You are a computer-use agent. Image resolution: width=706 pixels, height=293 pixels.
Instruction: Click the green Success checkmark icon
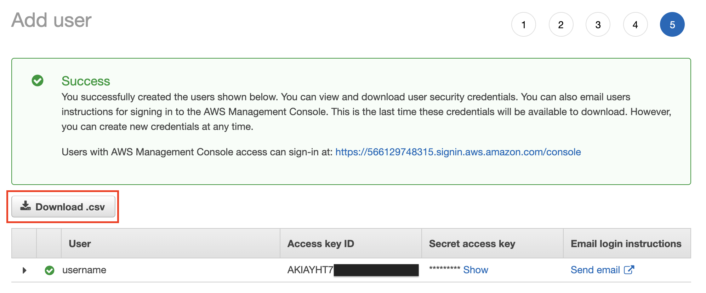[38, 80]
